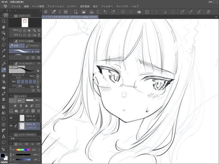Create new raster layer icon

pyautogui.click(x=11, y=111)
